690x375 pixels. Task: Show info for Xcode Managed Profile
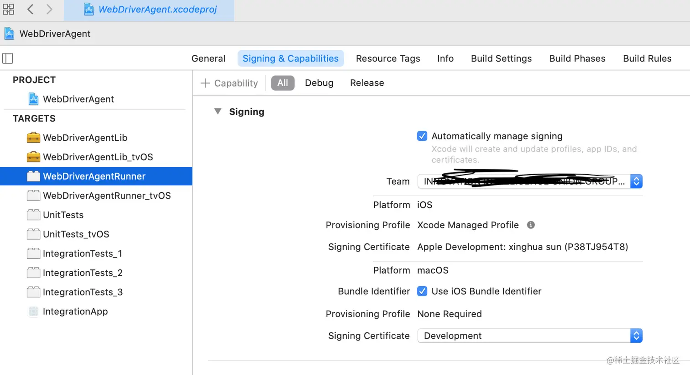point(531,225)
